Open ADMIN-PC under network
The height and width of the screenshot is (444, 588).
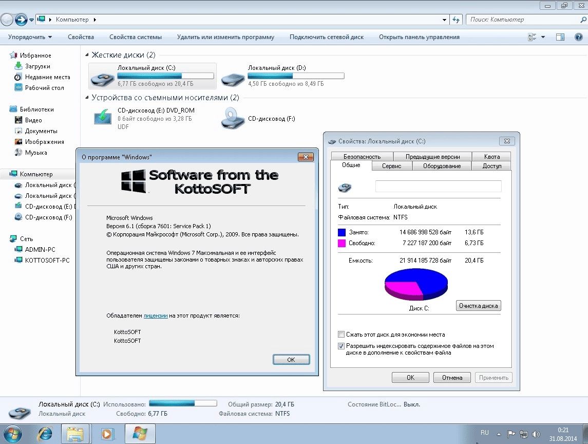pyautogui.click(x=40, y=250)
